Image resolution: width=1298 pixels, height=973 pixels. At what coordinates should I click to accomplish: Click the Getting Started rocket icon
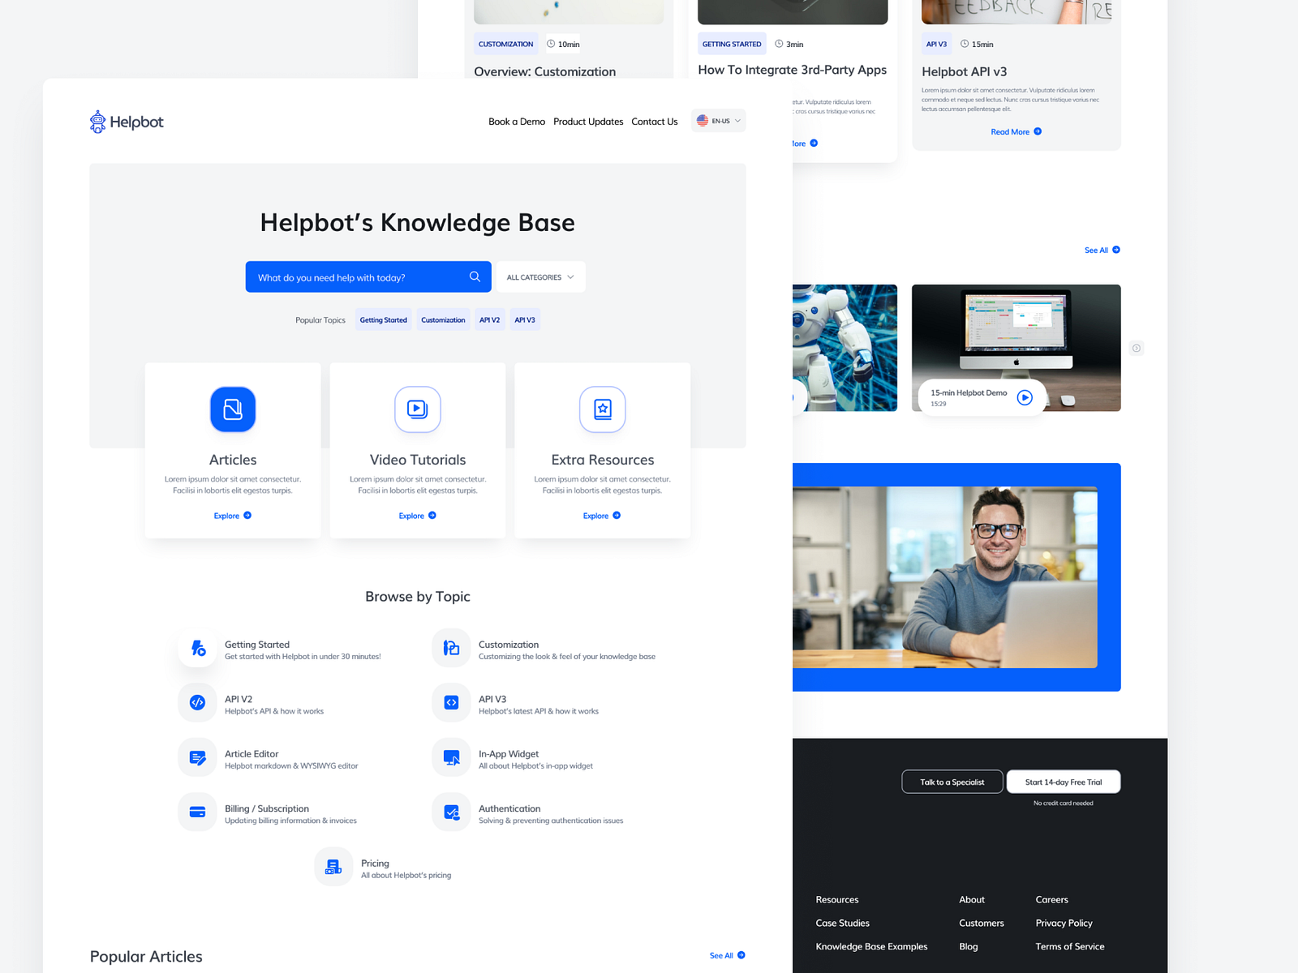coord(197,648)
